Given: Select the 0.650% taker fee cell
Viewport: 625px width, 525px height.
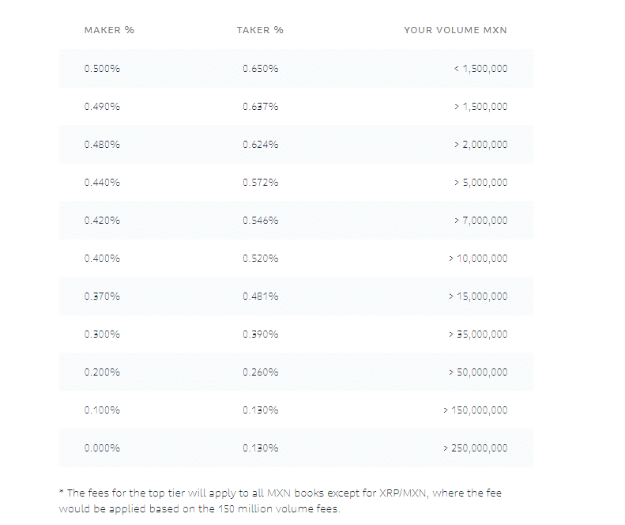Looking at the screenshot, I should [x=260, y=69].
